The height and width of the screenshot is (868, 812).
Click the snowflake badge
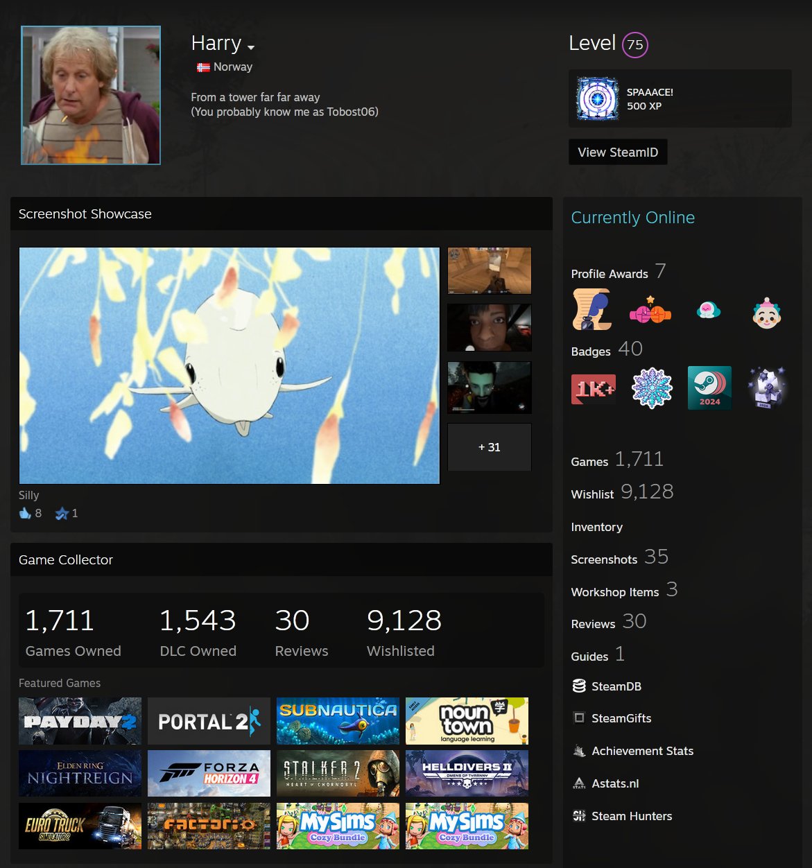pyautogui.click(x=652, y=388)
